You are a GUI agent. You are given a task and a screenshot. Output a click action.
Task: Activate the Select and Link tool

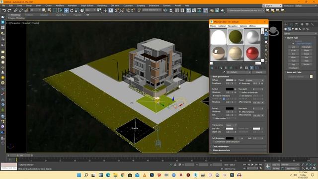tap(15, 10)
